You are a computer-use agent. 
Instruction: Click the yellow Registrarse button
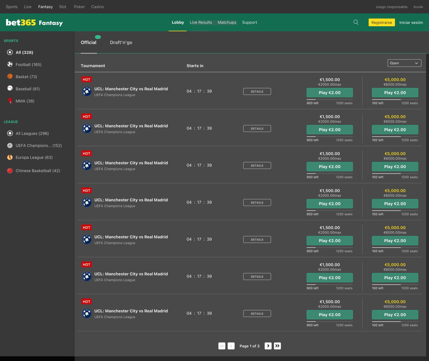382,23
